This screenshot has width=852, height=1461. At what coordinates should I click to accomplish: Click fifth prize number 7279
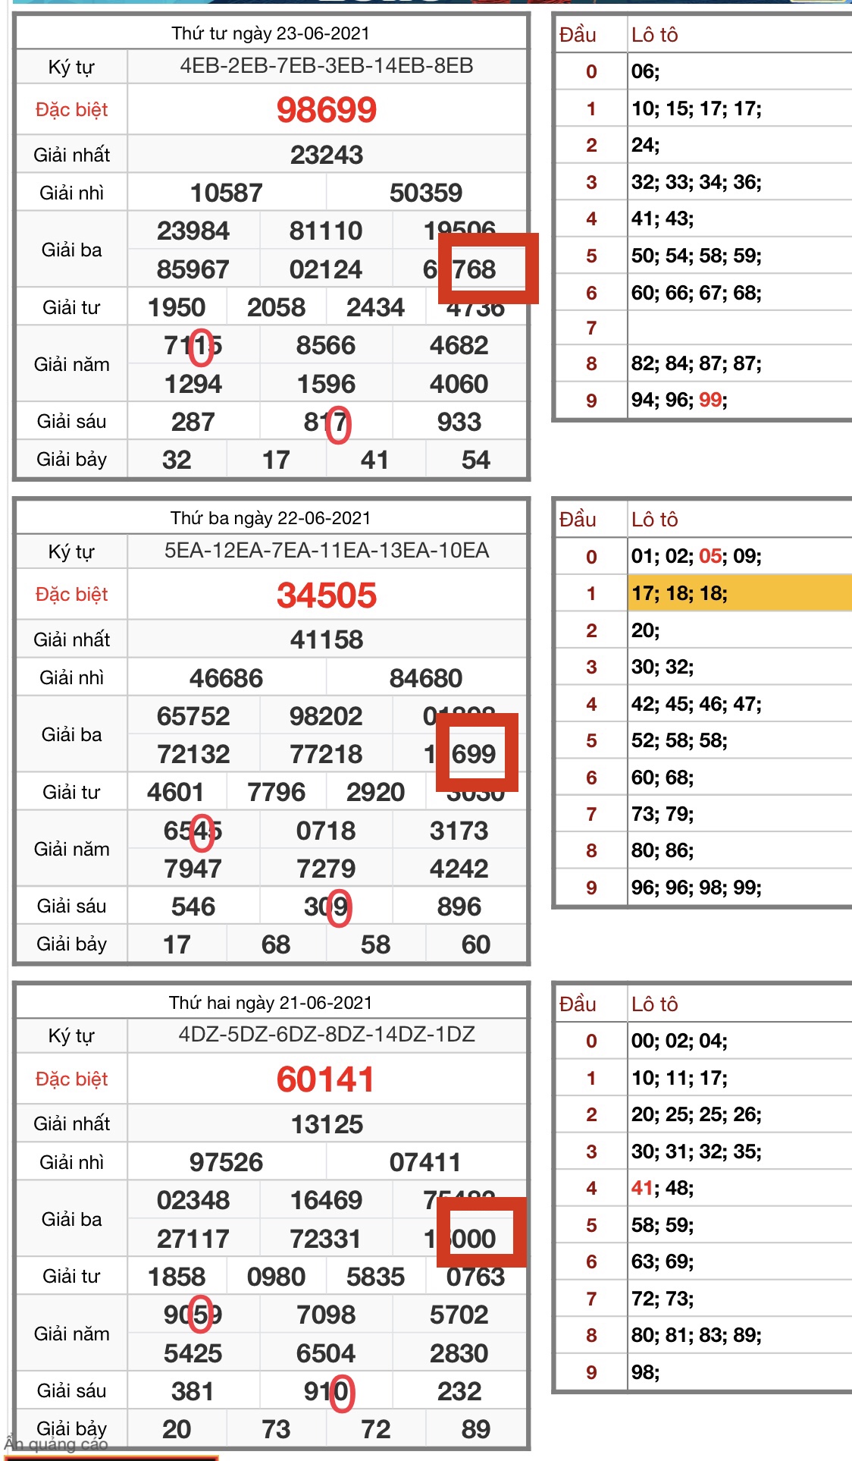(x=326, y=869)
